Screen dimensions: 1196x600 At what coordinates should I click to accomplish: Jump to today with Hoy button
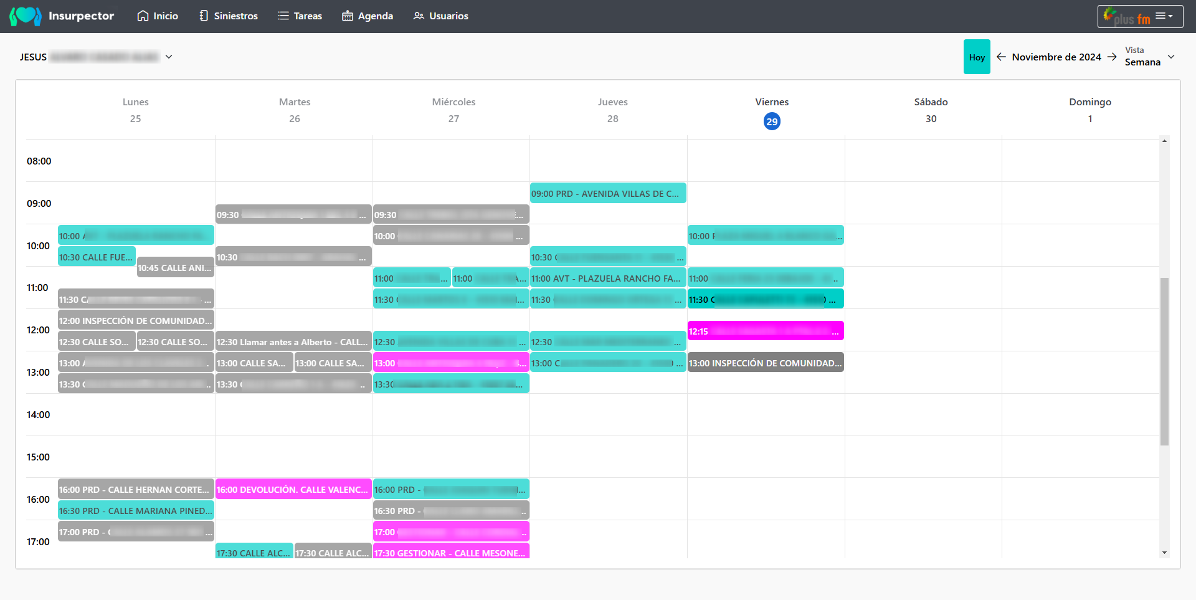(977, 57)
